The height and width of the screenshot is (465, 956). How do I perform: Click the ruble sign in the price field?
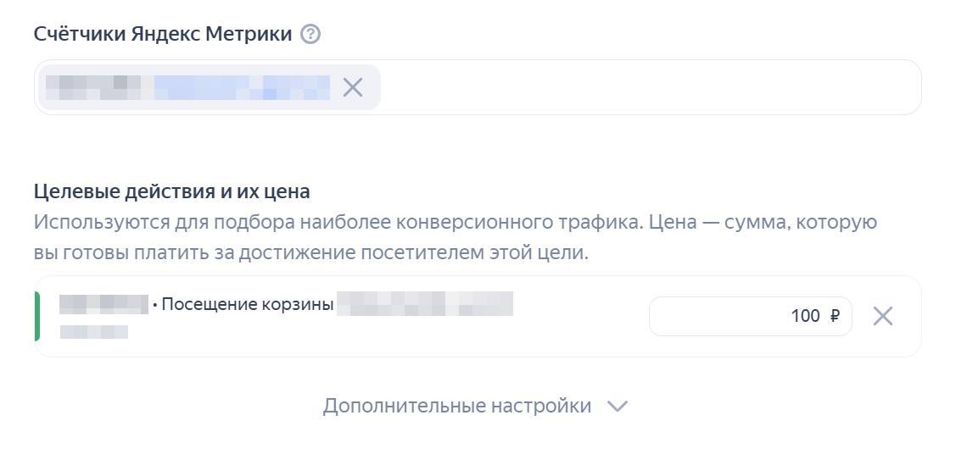[835, 316]
